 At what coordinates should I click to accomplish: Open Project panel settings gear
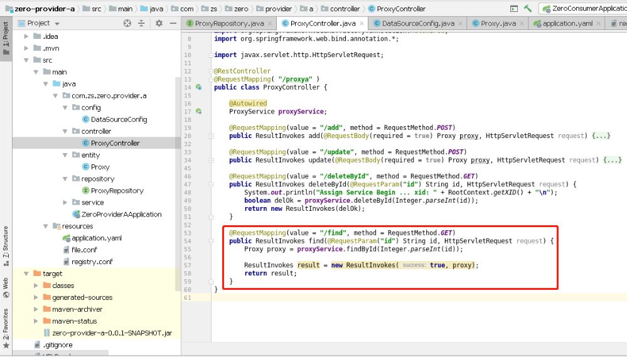click(159, 23)
